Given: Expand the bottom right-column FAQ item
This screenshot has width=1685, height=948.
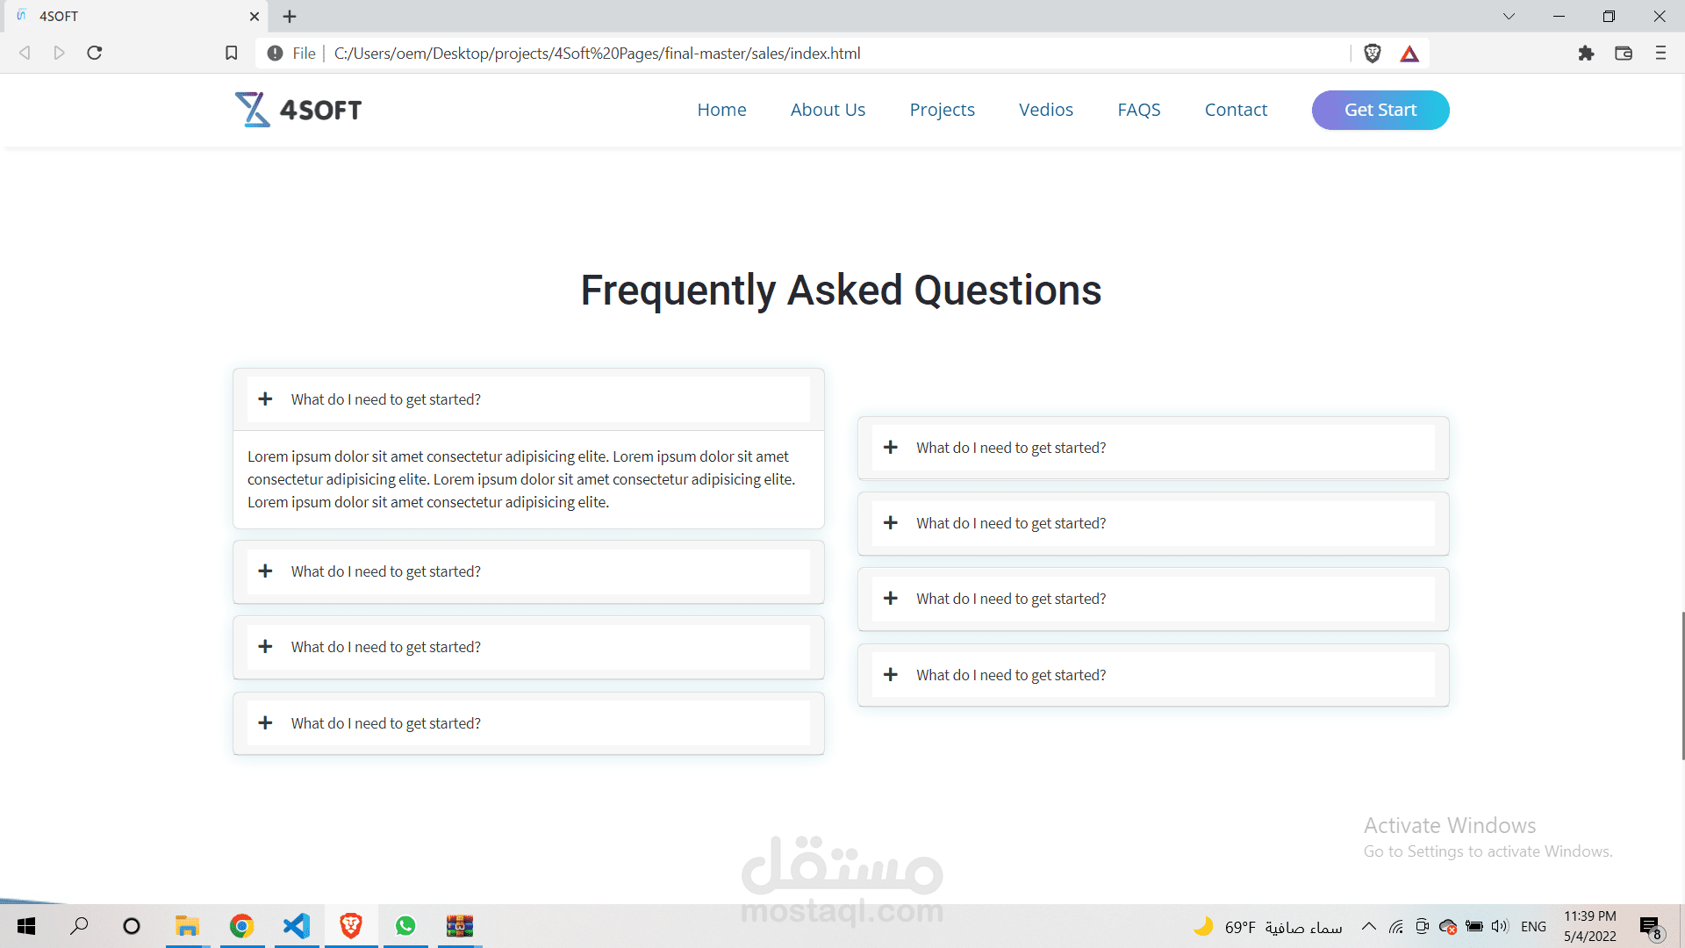Looking at the screenshot, I should coord(1011,675).
